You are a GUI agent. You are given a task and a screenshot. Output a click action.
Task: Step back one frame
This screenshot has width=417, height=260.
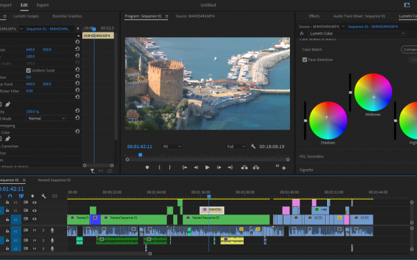pyautogui.click(x=196, y=168)
